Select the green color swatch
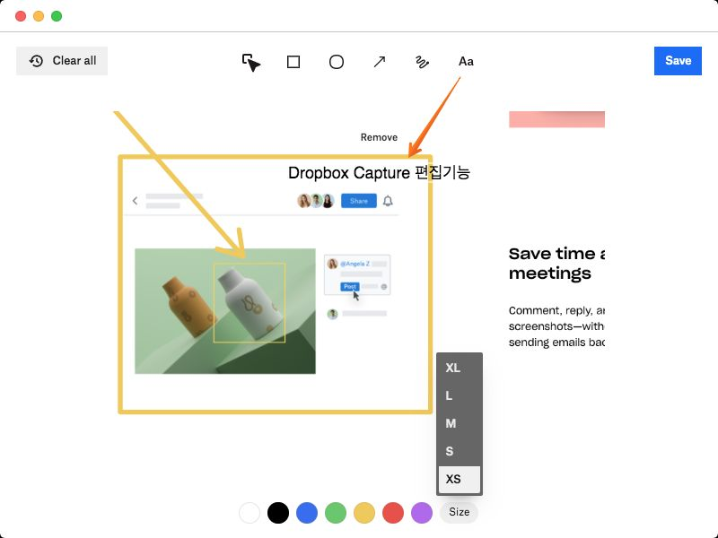Image resolution: width=718 pixels, height=538 pixels. pyautogui.click(x=336, y=512)
